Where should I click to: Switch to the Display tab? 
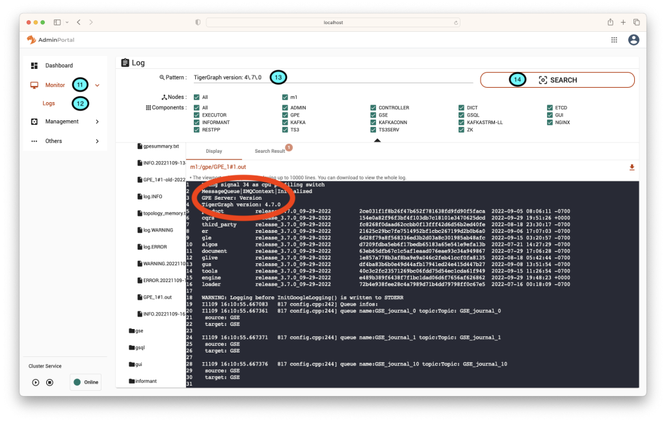click(x=213, y=151)
